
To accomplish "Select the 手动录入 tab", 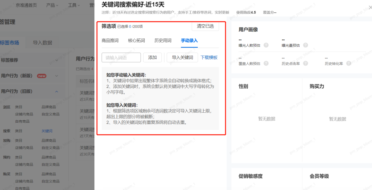I will pos(189,41).
